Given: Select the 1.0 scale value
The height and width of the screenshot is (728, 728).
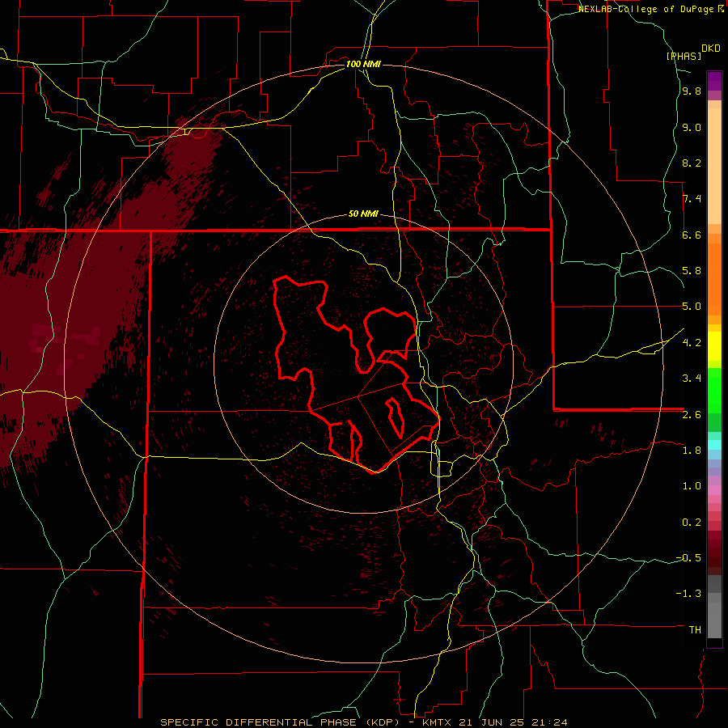Looking at the screenshot, I should [x=692, y=486].
